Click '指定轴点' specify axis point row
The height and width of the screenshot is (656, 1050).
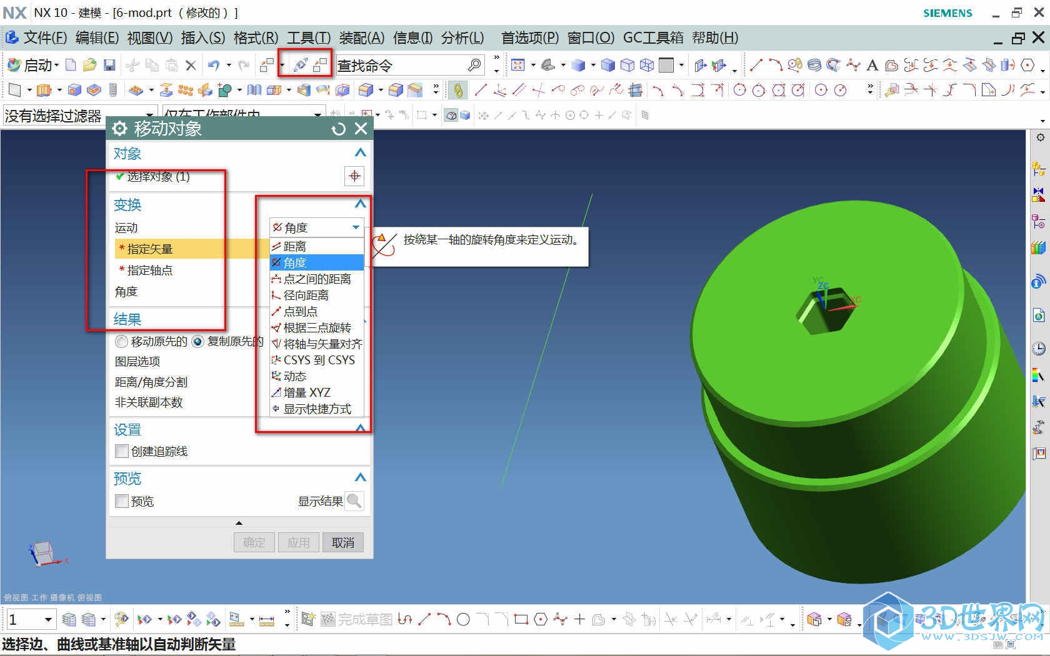192,270
